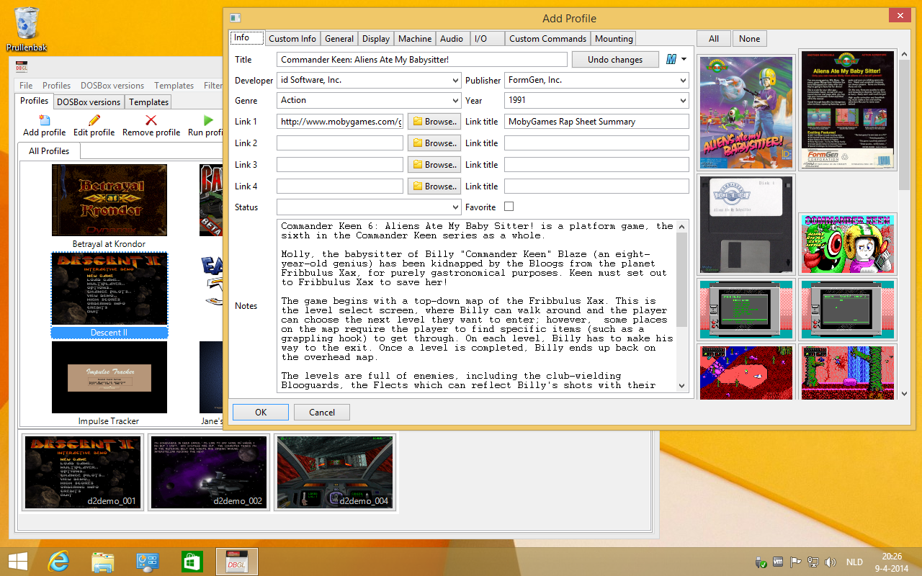
Task: Expand the Genre dropdown showing Action
Action: point(455,101)
